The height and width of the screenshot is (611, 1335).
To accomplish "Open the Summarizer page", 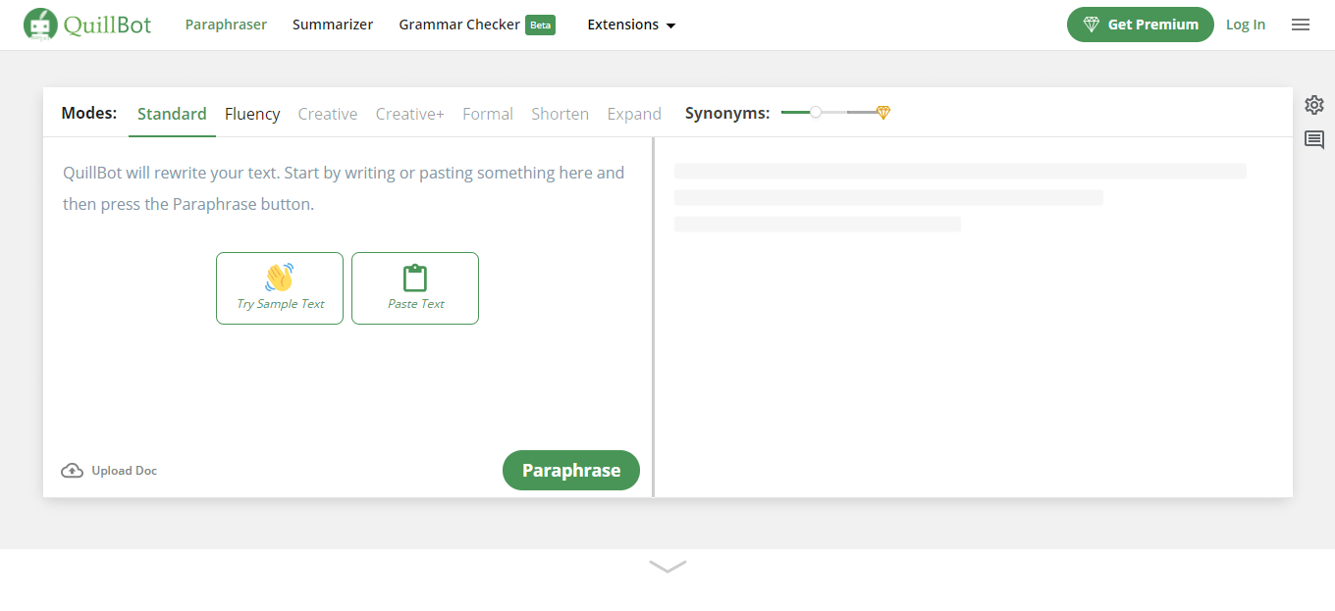I will pyautogui.click(x=333, y=25).
